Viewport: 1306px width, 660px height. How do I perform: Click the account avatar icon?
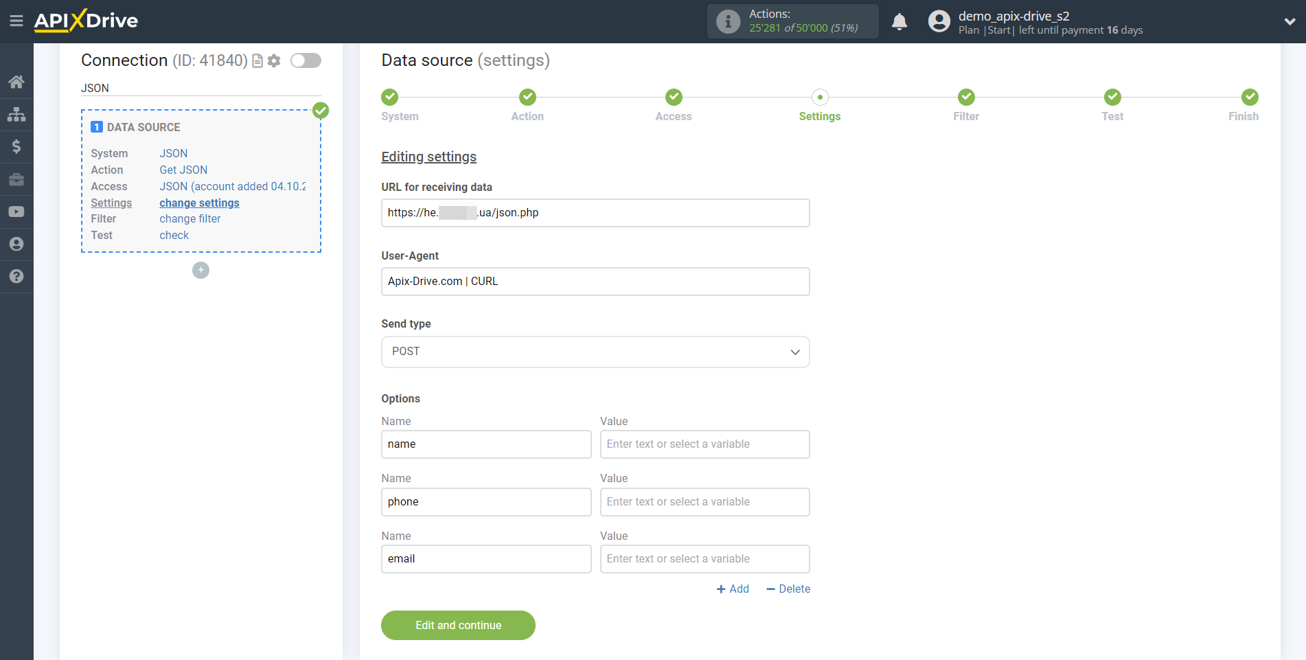pyautogui.click(x=939, y=21)
